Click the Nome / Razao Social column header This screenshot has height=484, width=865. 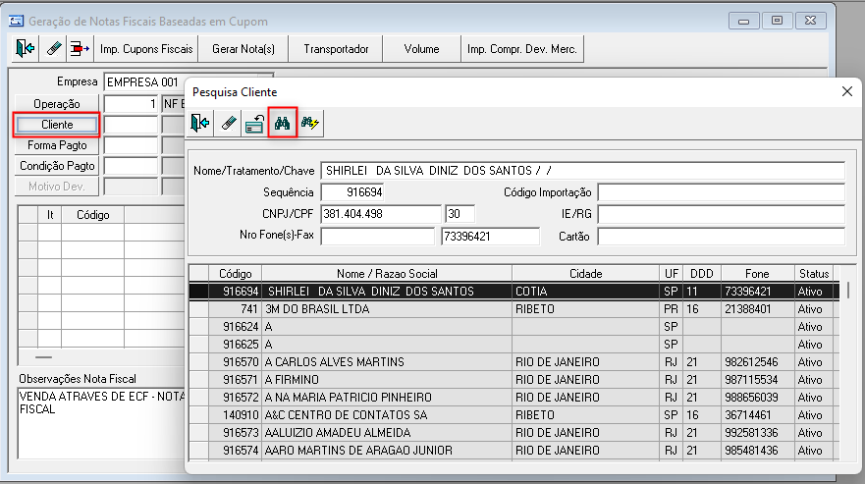tap(387, 273)
